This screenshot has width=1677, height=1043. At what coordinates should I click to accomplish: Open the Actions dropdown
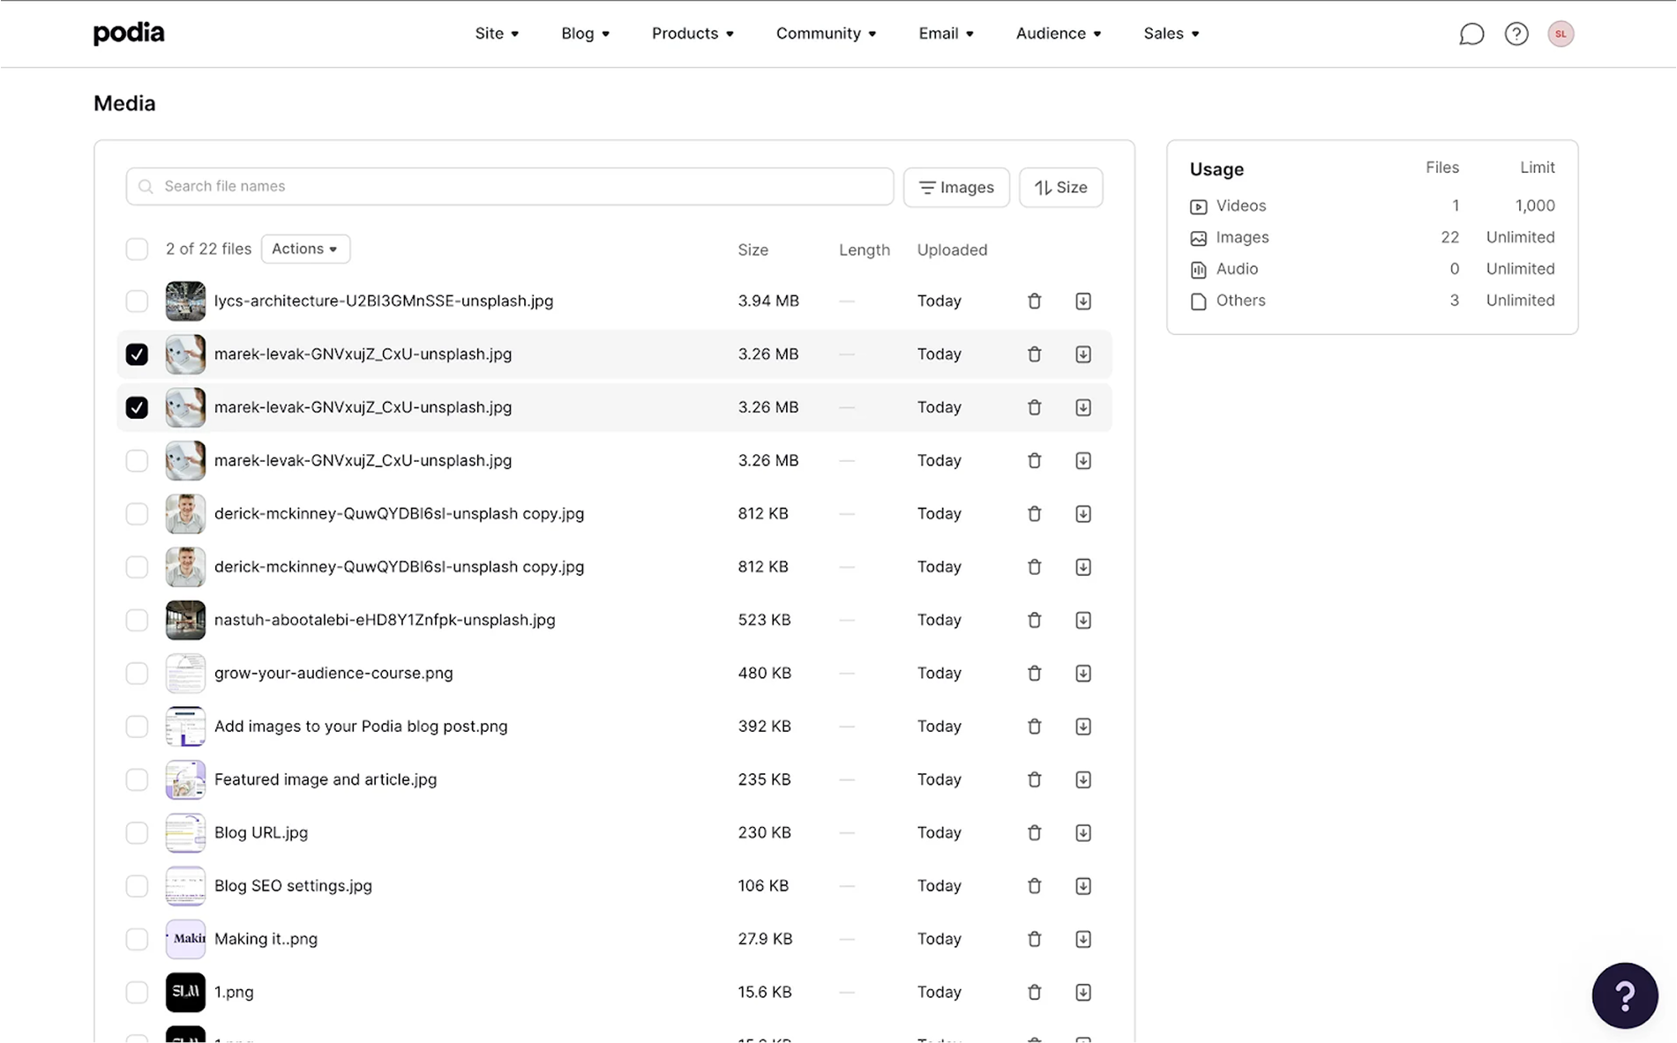[x=305, y=249]
